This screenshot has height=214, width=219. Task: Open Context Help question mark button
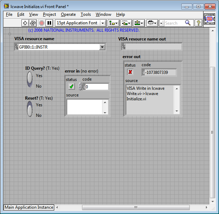pos(199,23)
